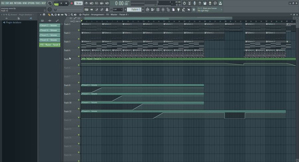This screenshot has width=299, height=162.
Task: Select the Slice tool in Playlist toolbar
Action: tap(65, 15)
